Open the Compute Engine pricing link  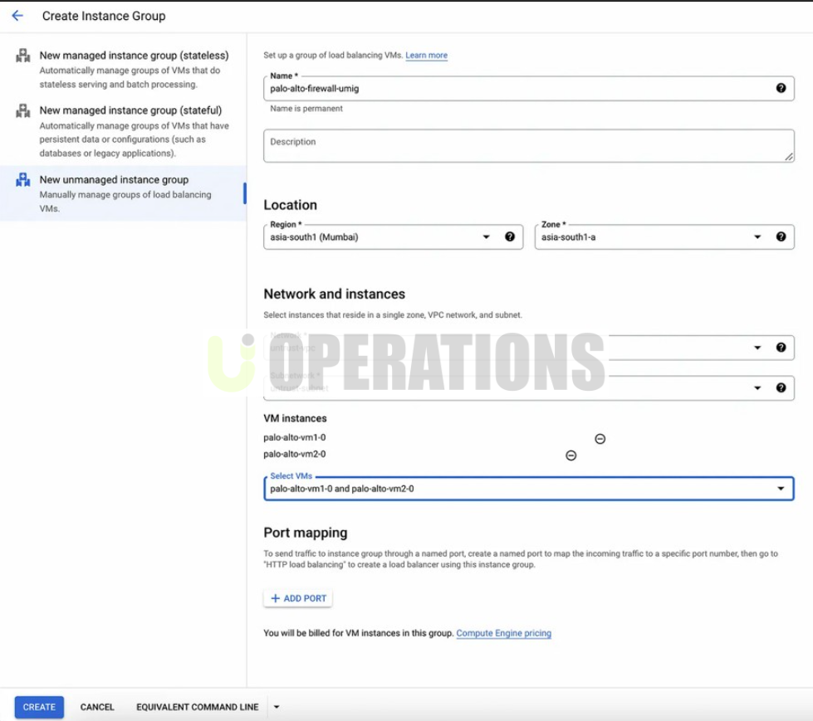click(x=503, y=633)
